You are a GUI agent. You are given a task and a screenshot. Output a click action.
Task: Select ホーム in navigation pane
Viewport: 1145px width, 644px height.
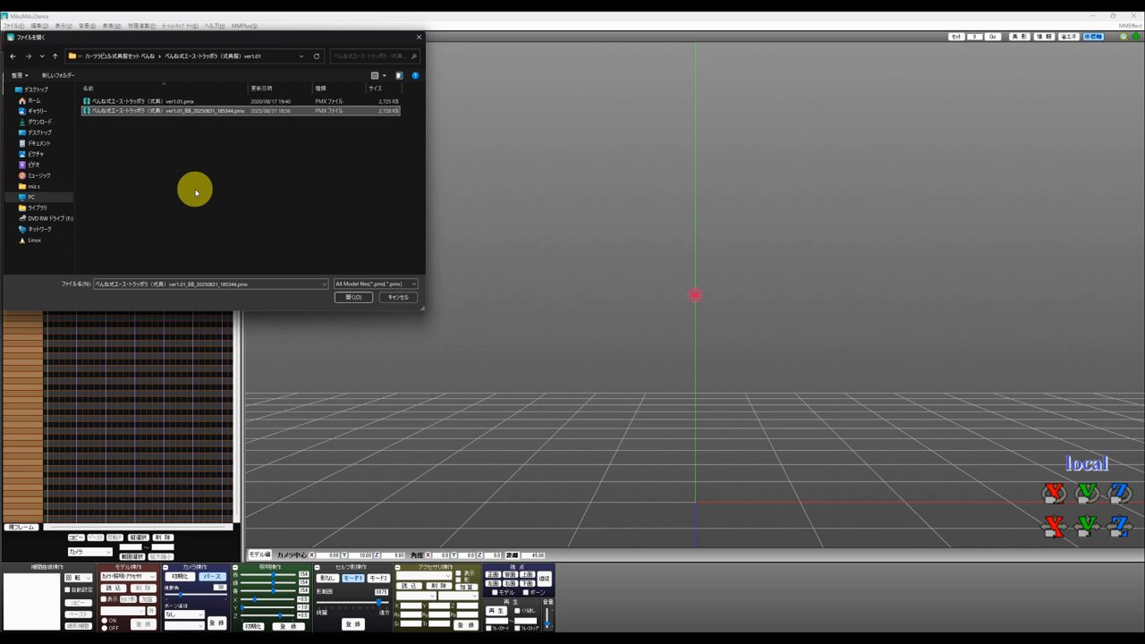click(x=34, y=100)
